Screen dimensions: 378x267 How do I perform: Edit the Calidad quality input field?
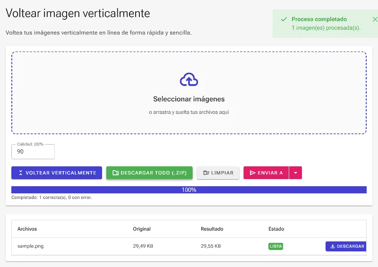coord(33,152)
